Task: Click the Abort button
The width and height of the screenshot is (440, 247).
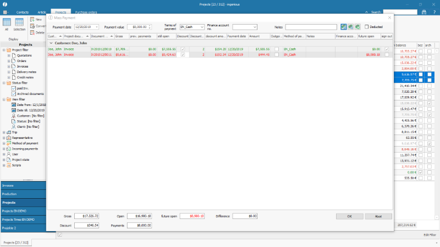Action: point(378,216)
